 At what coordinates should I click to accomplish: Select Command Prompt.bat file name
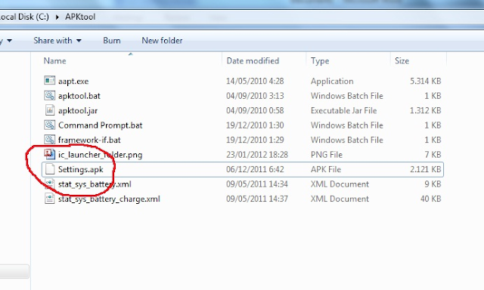click(x=101, y=125)
